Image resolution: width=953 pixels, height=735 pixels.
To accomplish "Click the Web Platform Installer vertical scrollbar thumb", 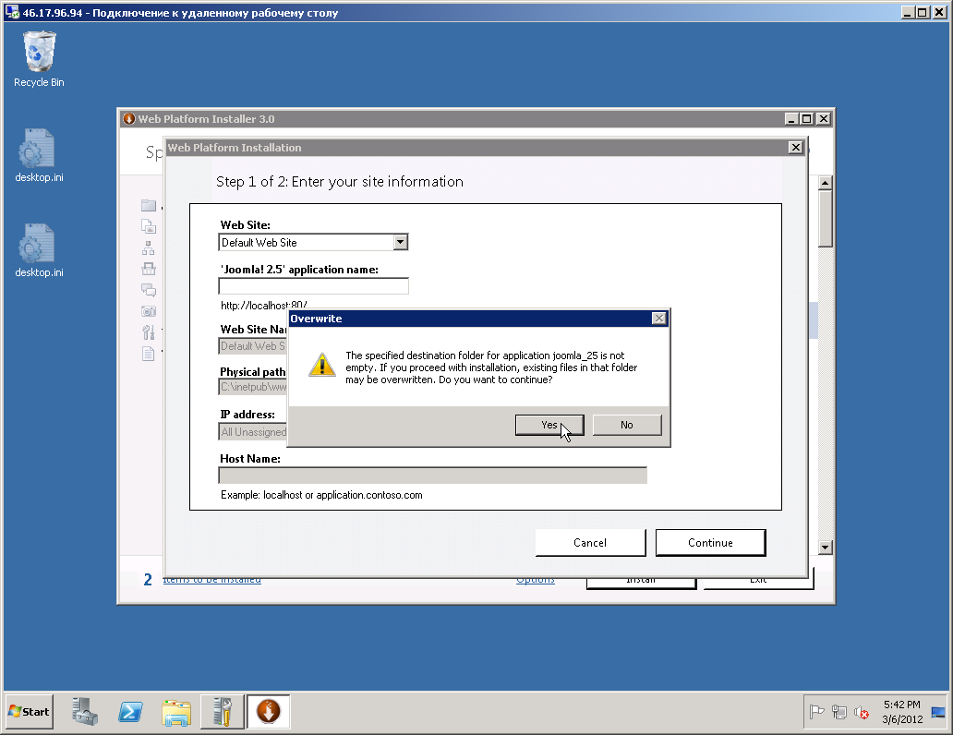I will coord(825,219).
